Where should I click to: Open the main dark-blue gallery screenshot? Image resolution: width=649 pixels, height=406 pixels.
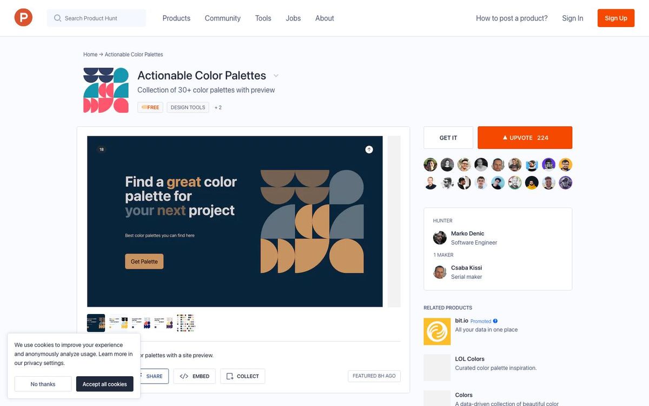(x=235, y=221)
